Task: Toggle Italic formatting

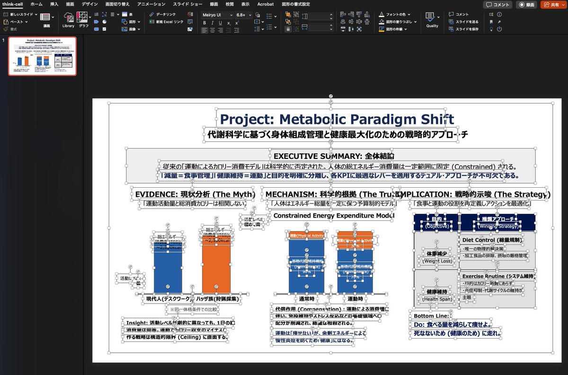Action: 213,23
